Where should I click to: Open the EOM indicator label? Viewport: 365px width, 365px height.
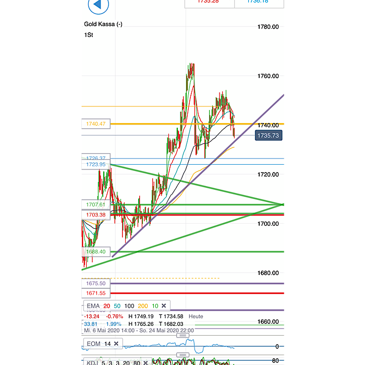93,344
